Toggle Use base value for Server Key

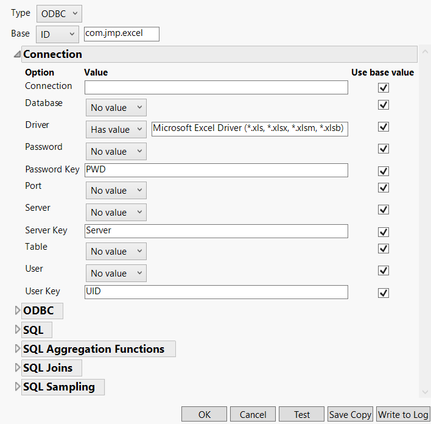[x=383, y=232]
